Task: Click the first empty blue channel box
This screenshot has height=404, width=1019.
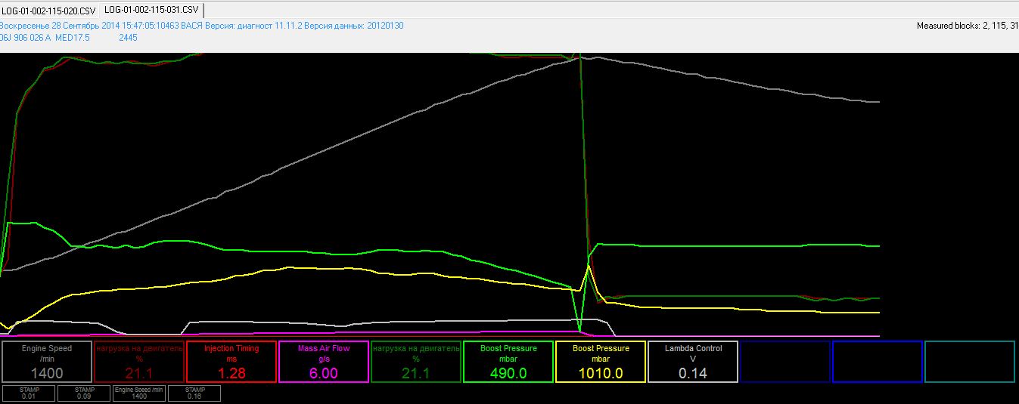Action: coord(784,362)
